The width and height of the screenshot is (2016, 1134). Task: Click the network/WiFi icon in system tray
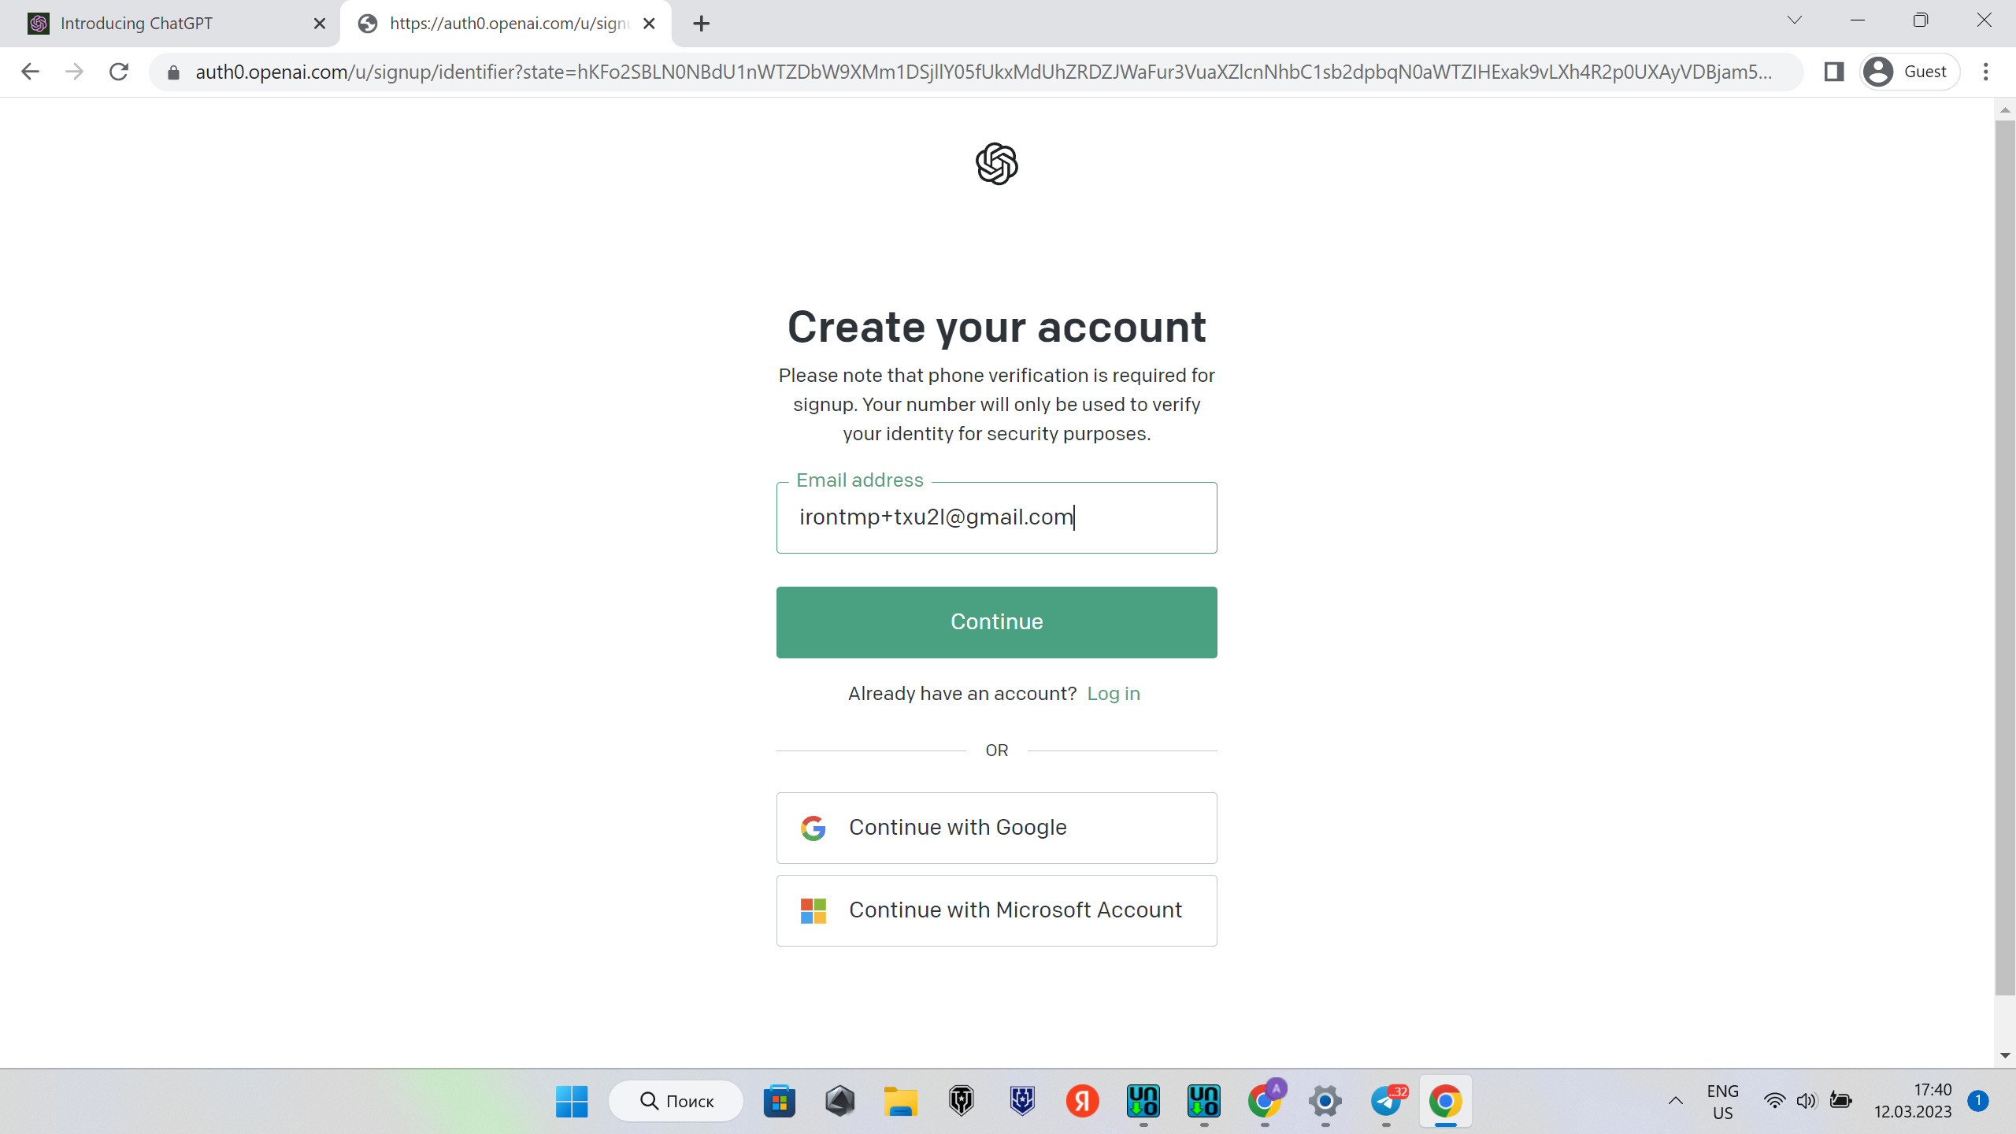1773,1101
